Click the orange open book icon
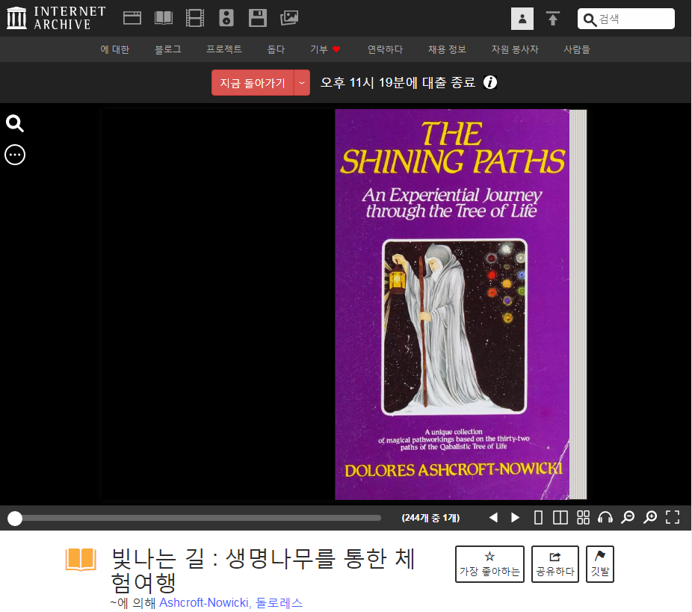Screen dimensions: 692x612 pyautogui.click(x=81, y=560)
